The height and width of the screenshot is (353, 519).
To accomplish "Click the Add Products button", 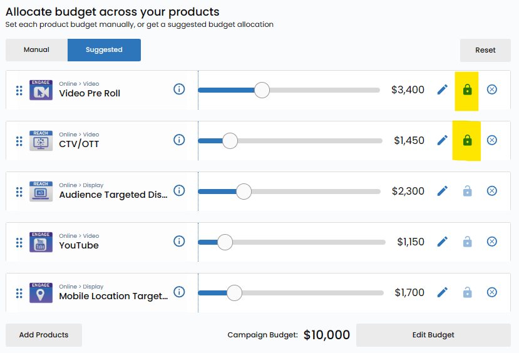I will [44, 335].
